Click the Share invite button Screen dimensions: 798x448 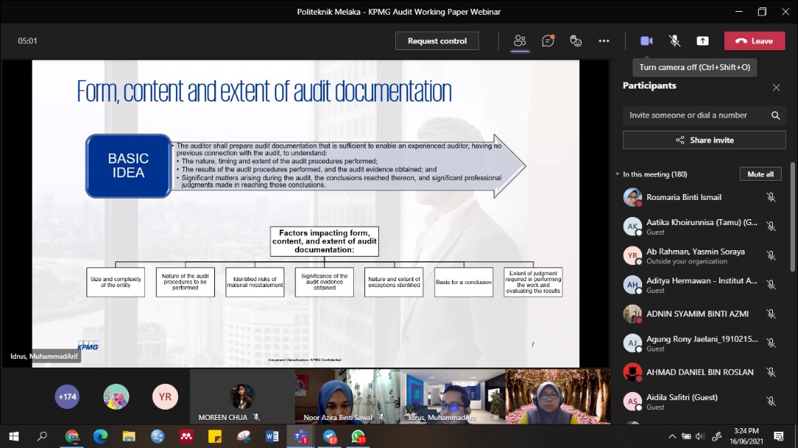pos(704,139)
